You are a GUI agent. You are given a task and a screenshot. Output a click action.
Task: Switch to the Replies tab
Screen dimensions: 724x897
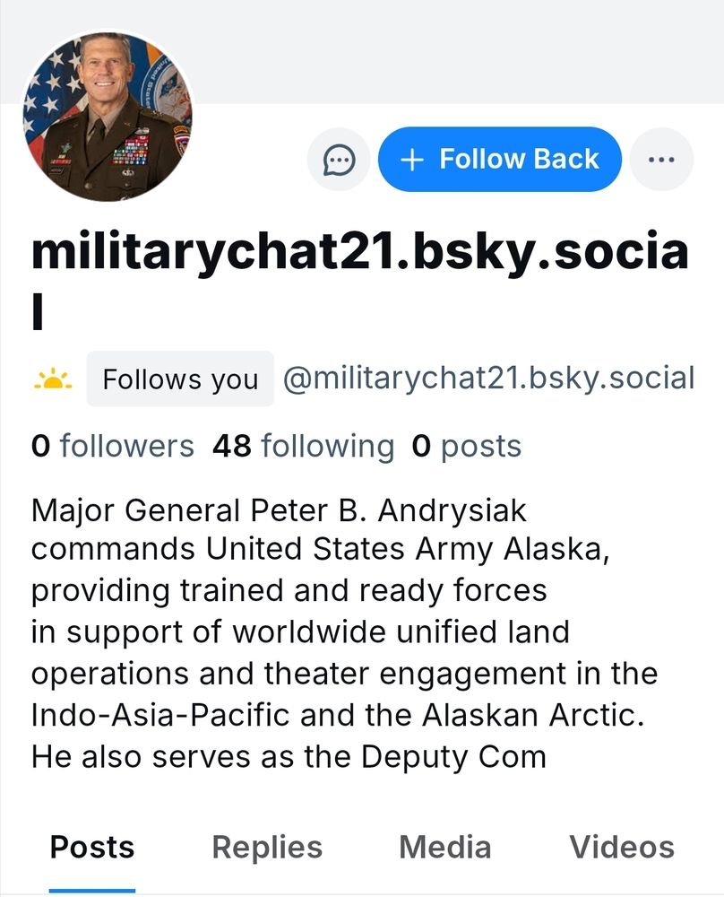(x=266, y=846)
